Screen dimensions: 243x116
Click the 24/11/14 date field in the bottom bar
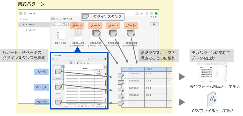(66, 106)
